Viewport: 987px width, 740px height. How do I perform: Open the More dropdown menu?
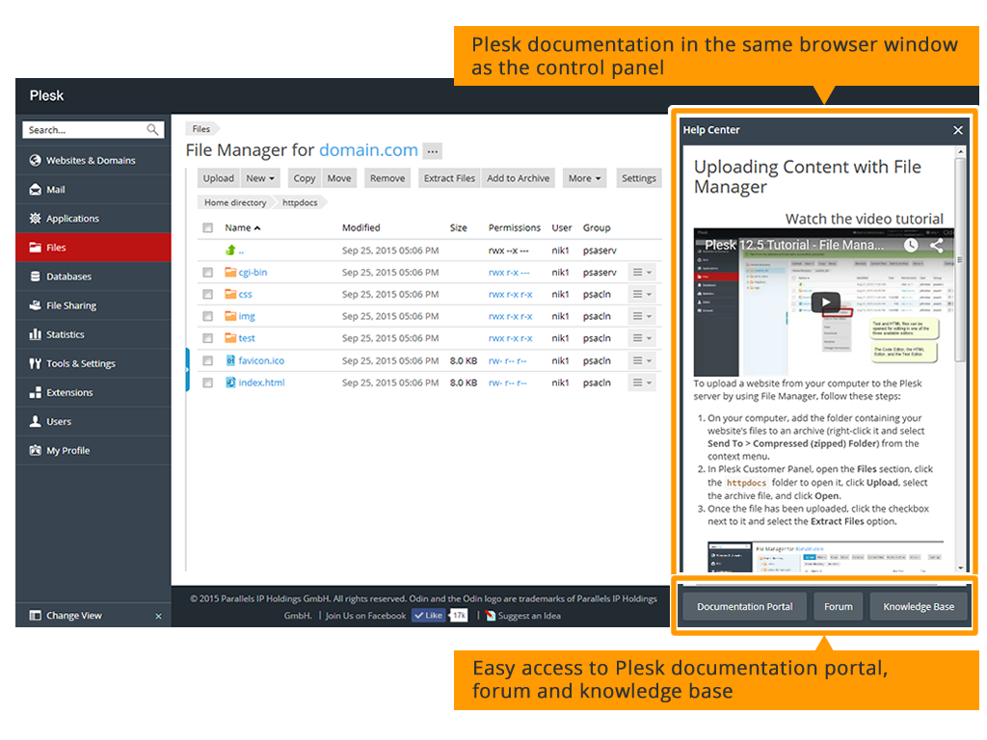point(585,178)
